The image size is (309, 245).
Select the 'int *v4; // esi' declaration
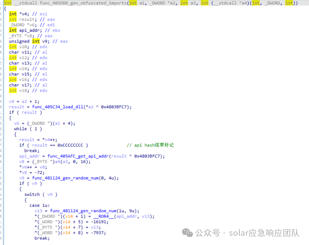[28, 14]
